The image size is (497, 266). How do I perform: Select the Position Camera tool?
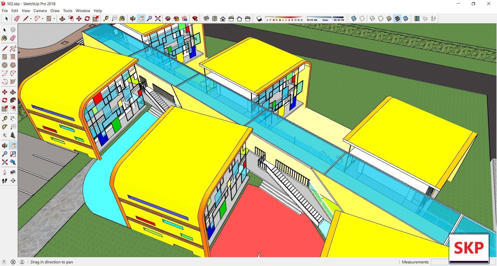(x=5, y=173)
